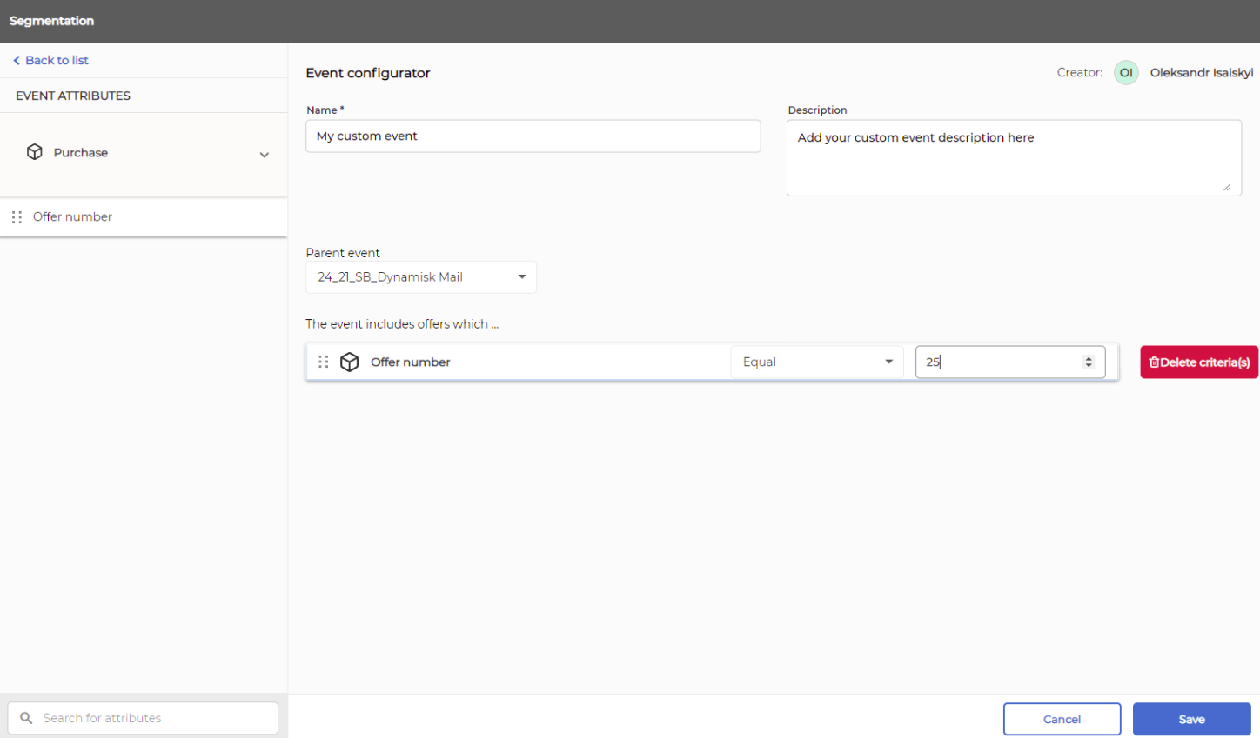Image resolution: width=1260 pixels, height=738 pixels.
Task: Click the Event configurator heading
Action: coord(368,73)
